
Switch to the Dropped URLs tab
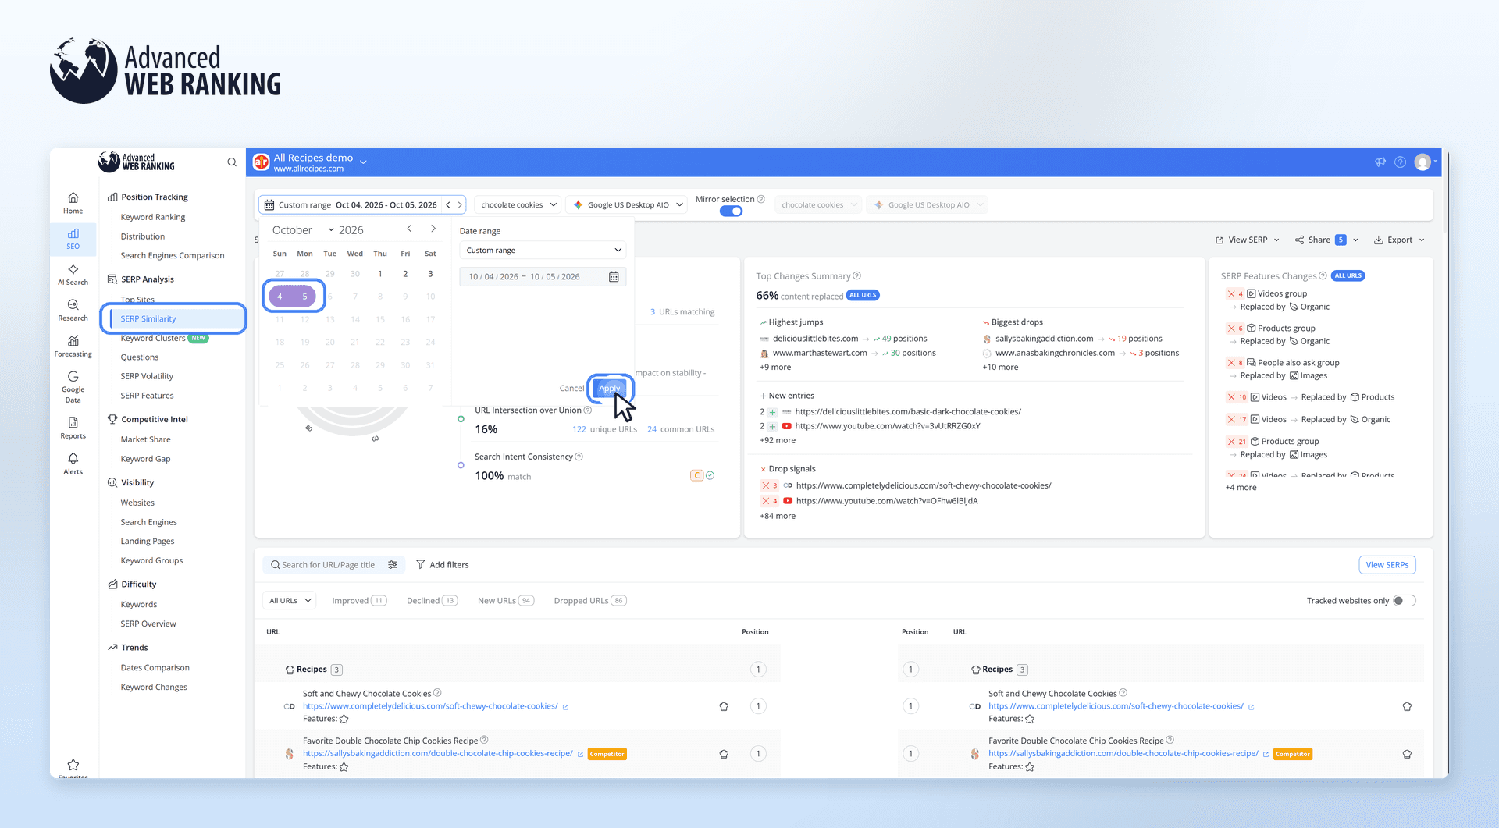(589, 601)
